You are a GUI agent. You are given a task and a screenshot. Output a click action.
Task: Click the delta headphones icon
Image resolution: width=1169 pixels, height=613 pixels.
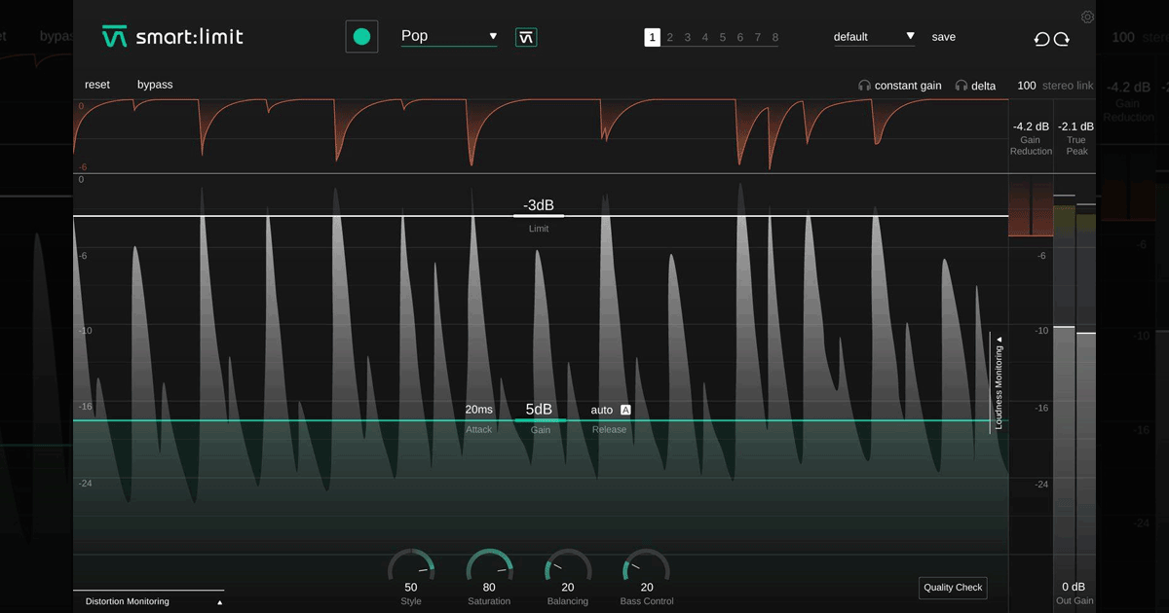[962, 86]
